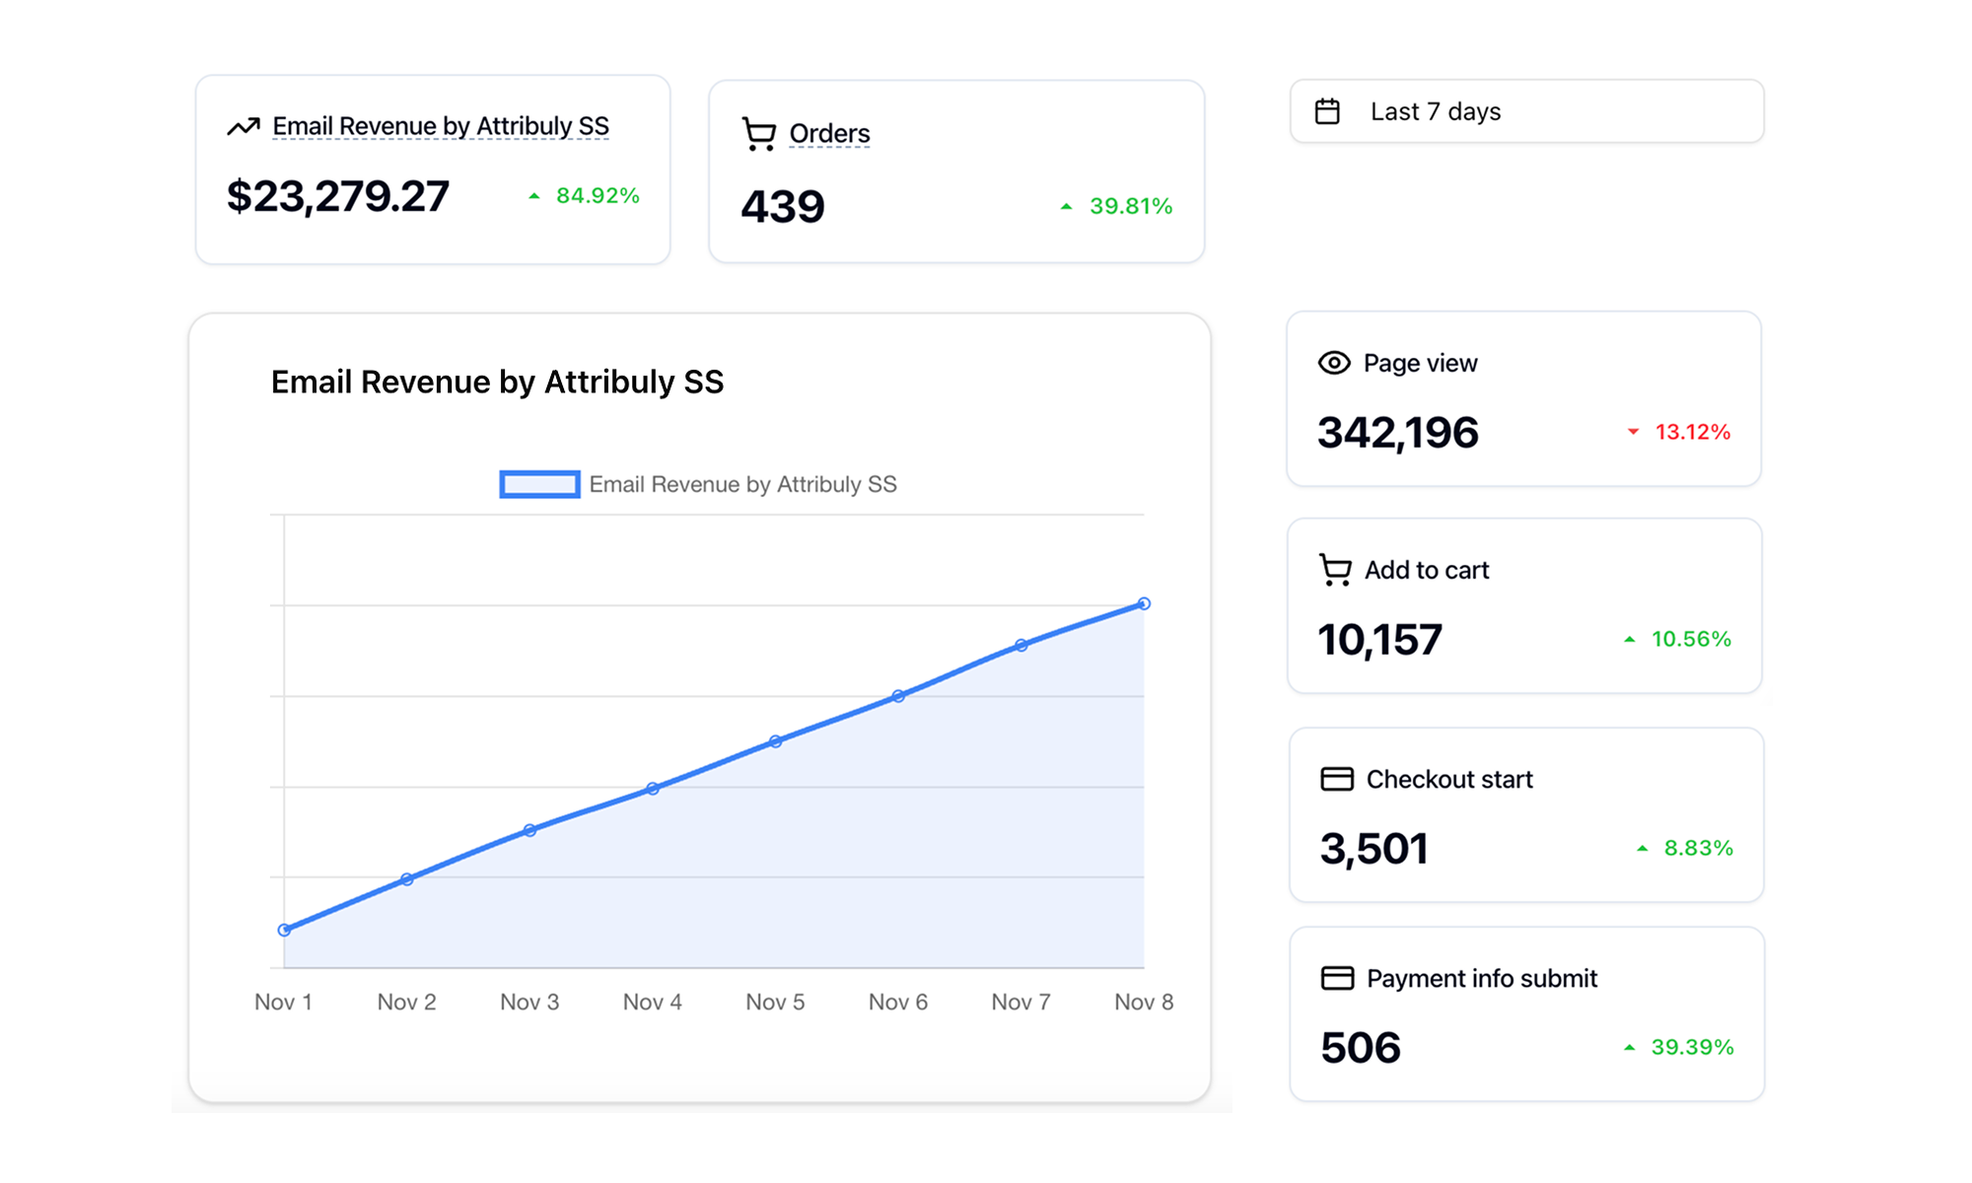
Task: Click the green up arrow next to 84.92%
Action: pyautogui.click(x=532, y=196)
